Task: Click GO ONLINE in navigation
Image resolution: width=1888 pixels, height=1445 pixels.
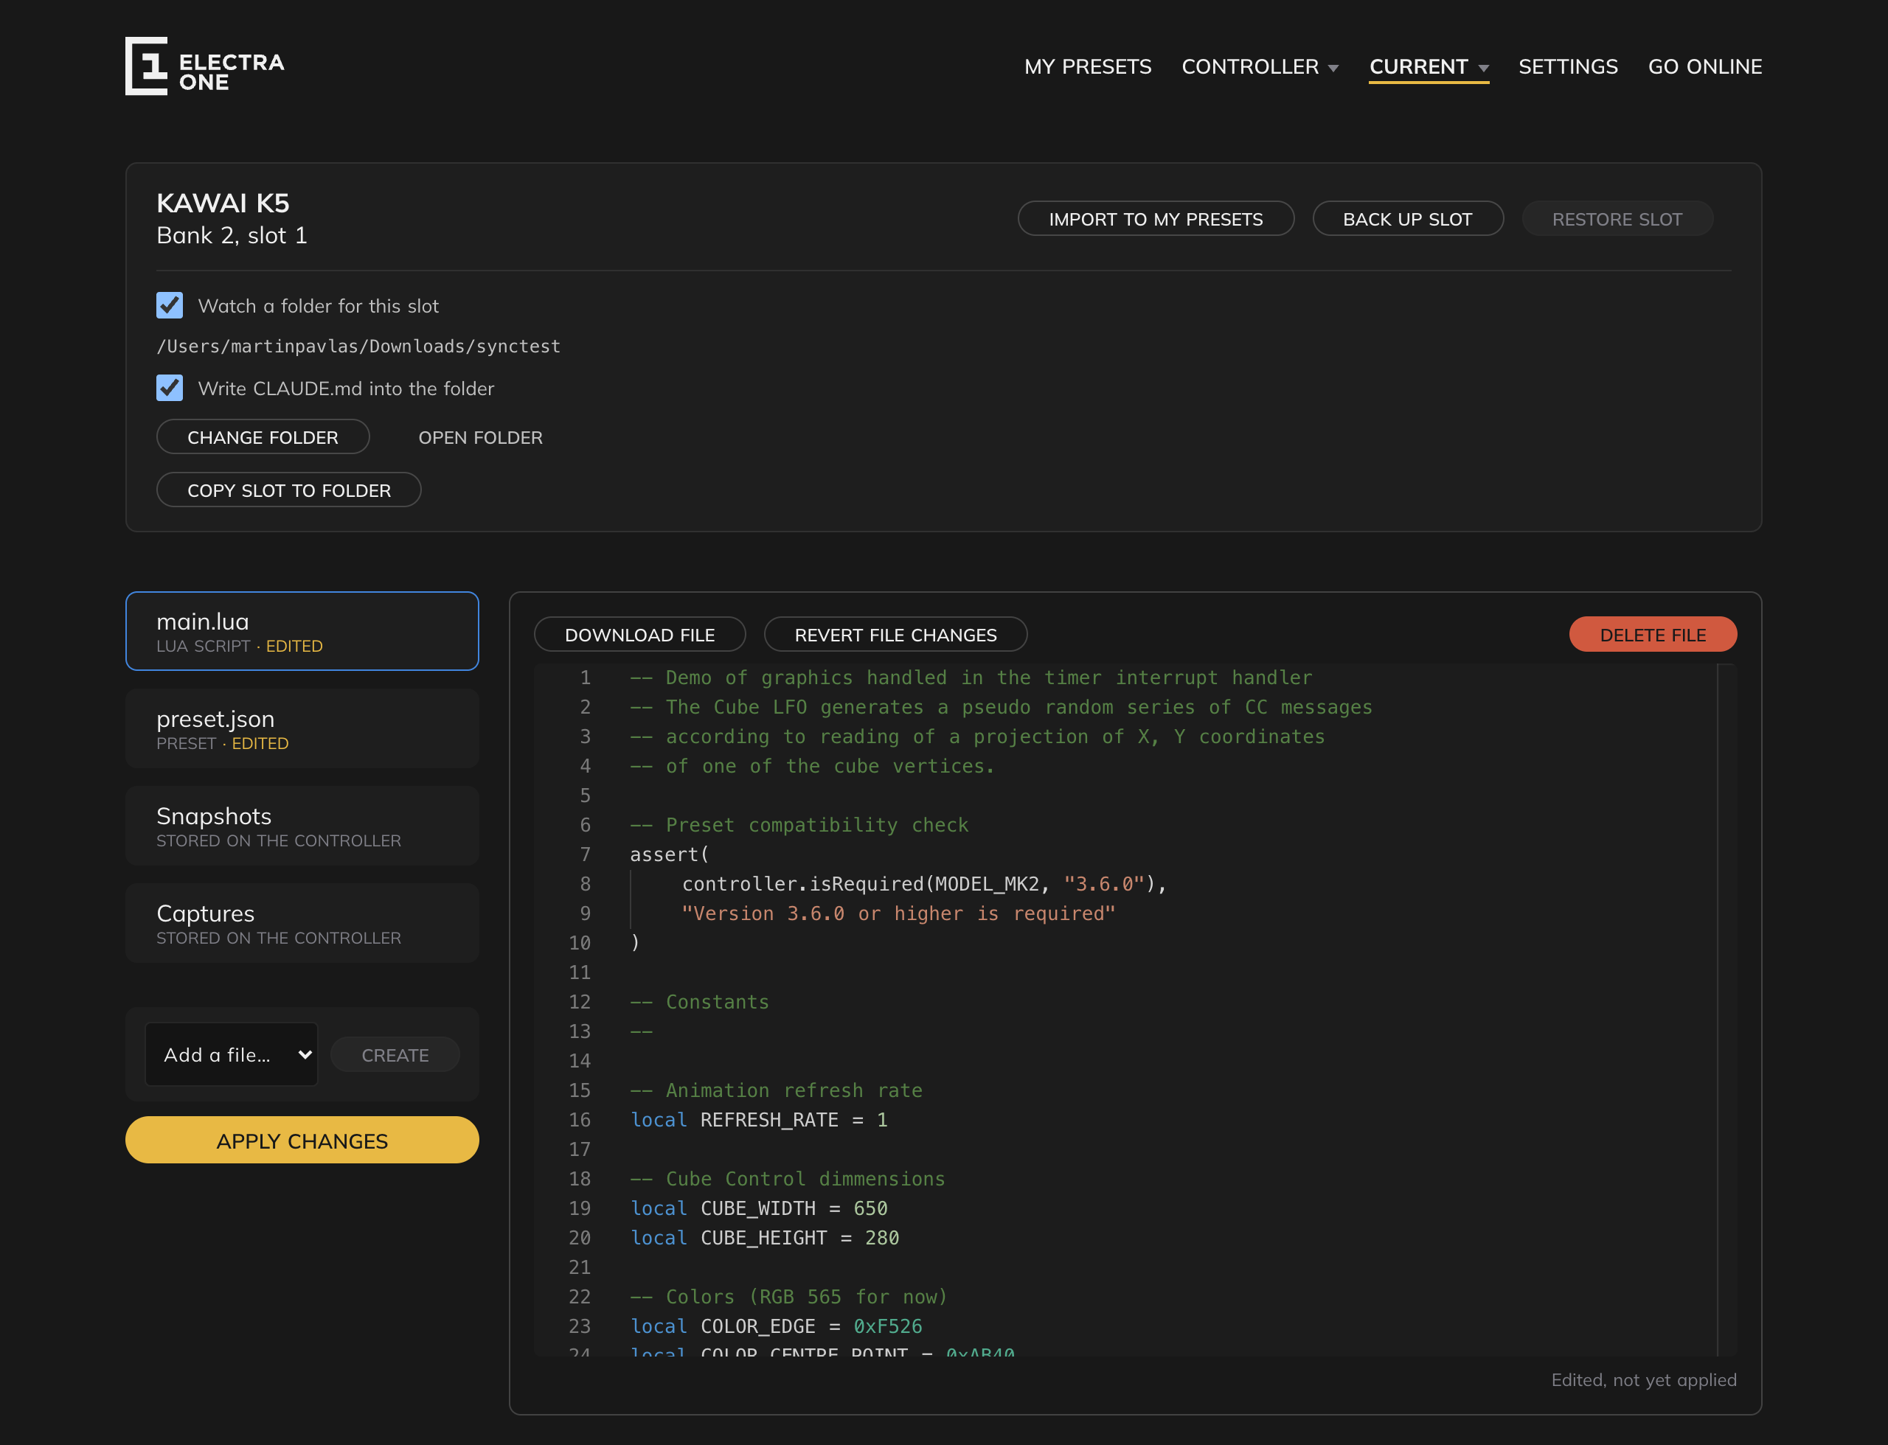Action: coord(1704,66)
